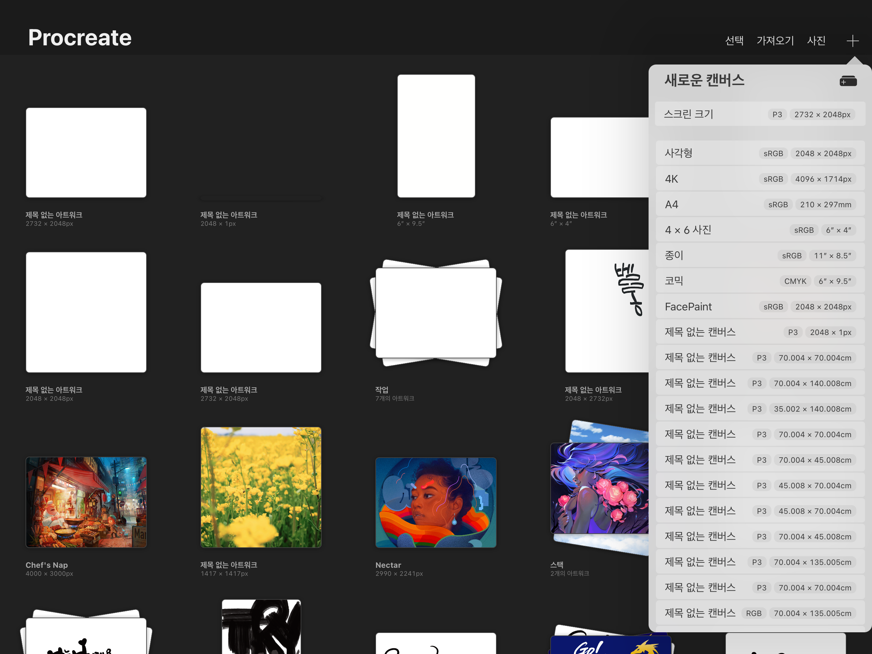
Task: Open the black brush strokes artwork
Action: click(x=261, y=627)
